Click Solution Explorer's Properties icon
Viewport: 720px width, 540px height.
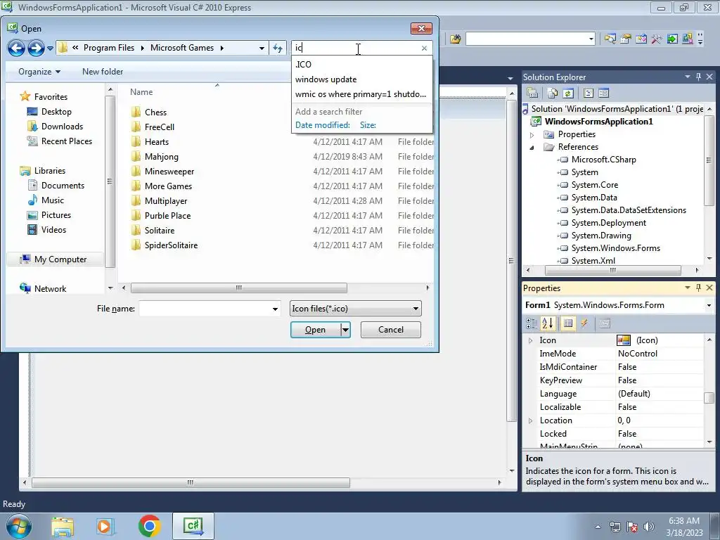click(532, 94)
